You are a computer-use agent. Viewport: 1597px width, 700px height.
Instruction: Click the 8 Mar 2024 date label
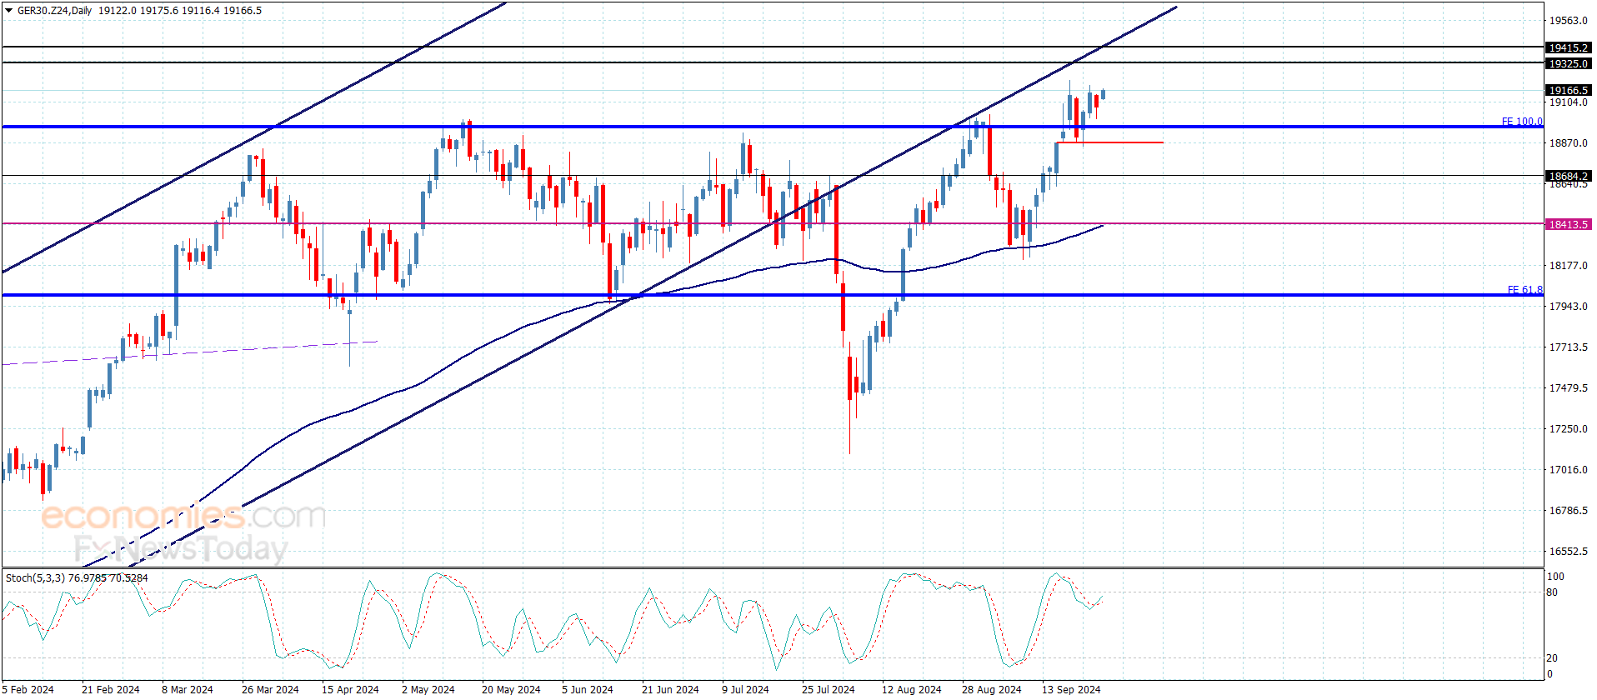click(188, 689)
